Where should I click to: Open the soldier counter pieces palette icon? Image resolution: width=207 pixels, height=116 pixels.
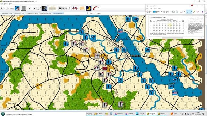17,8
